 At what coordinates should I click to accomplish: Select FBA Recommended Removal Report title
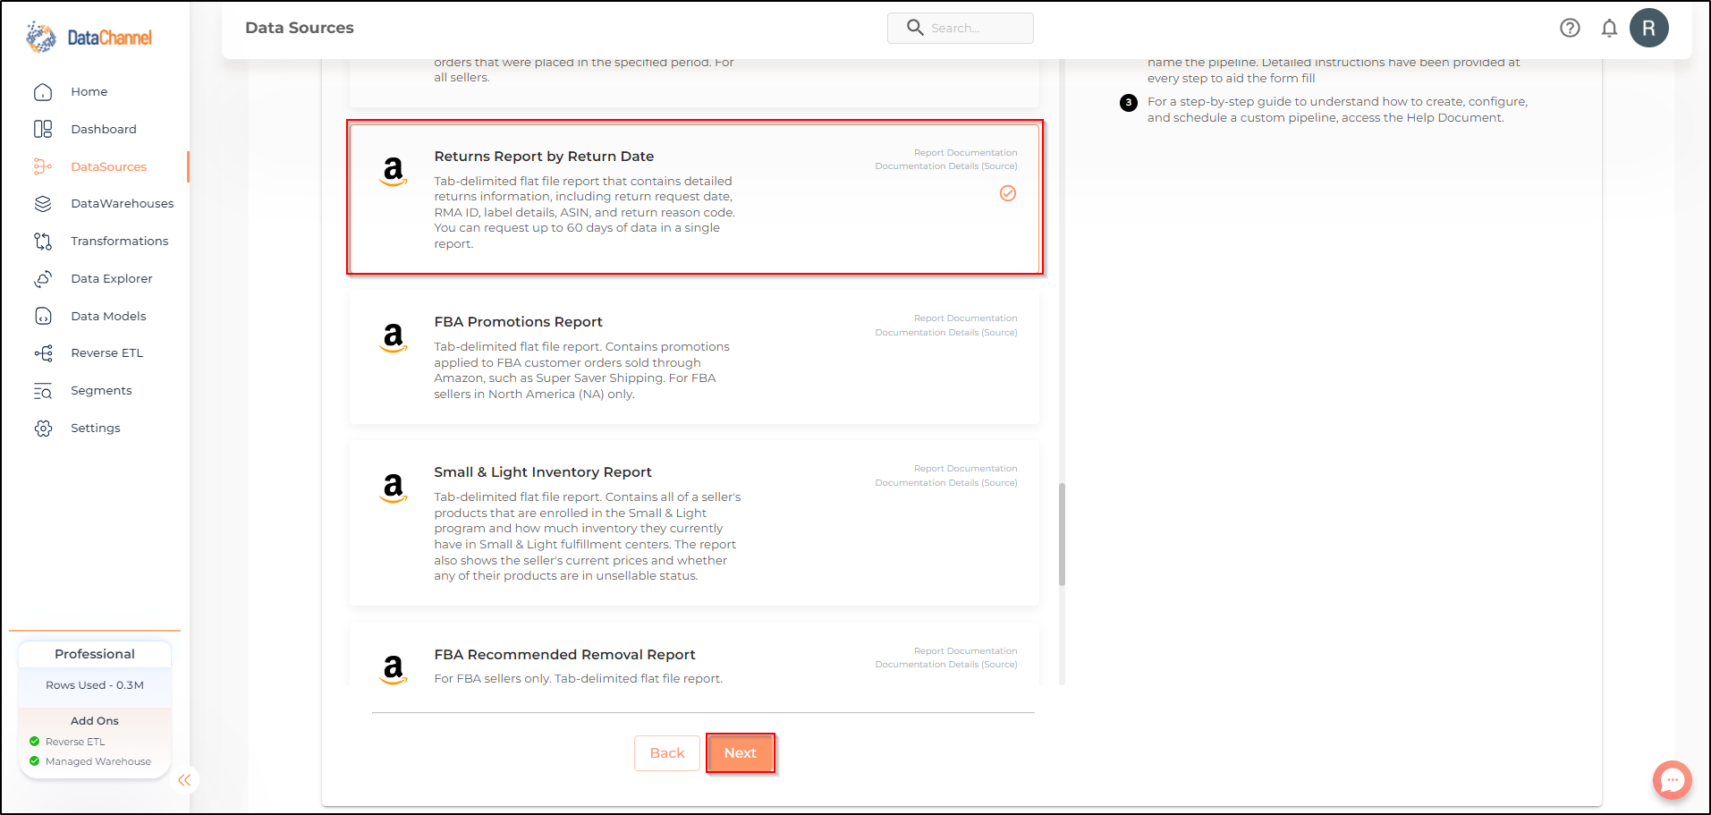click(564, 655)
